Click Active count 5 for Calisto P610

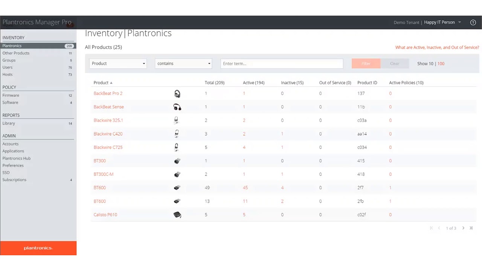coord(244,215)
